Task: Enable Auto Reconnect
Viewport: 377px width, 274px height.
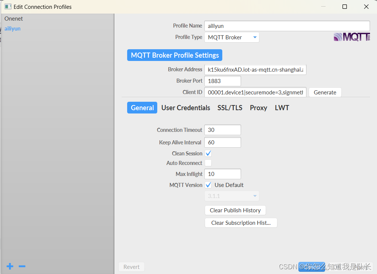Action: [208, 163]
